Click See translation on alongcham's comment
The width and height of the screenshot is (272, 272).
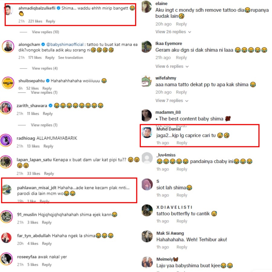pos(71,58)
